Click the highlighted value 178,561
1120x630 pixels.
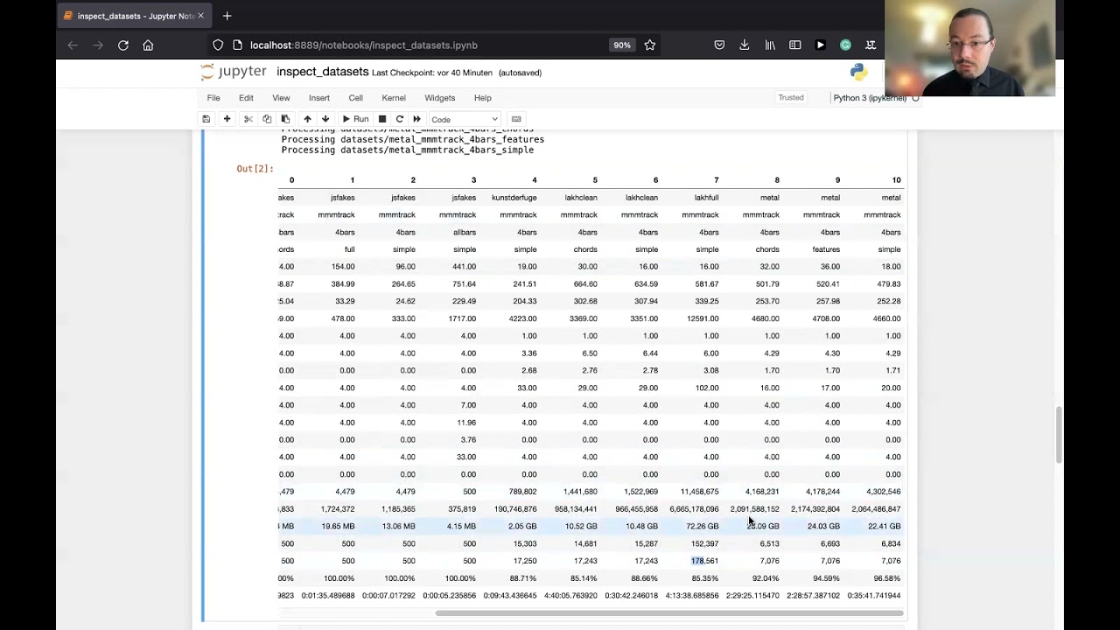(704, 561)
